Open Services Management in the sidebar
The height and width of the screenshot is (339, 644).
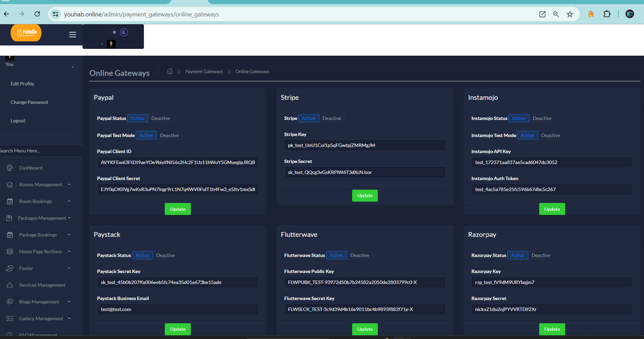pos(42,285)
